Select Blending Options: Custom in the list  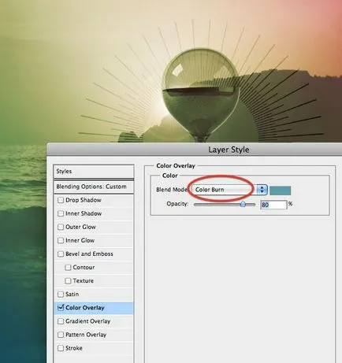pos(94,187)
